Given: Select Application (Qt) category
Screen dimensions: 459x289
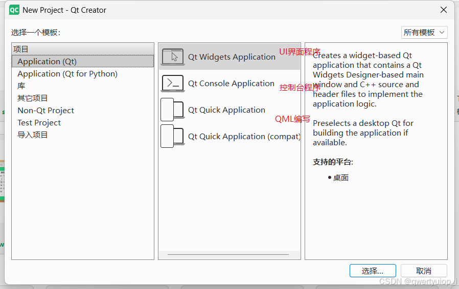Looking at the screenshot, I should coord(83,62).
